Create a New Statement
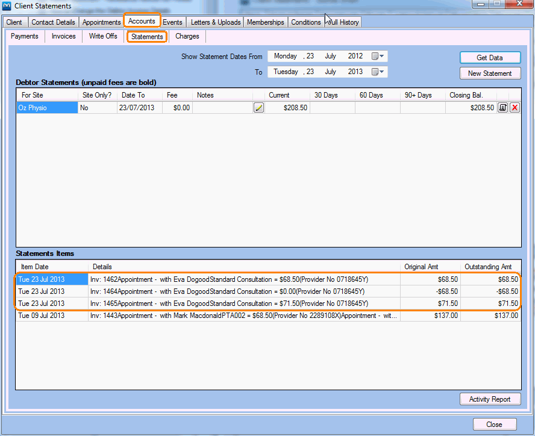 tap(490, 73)
